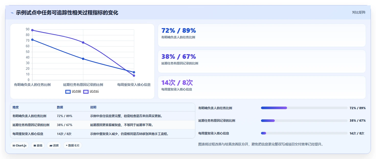Viewport: 376px width, 159px height.
Task: Click the 试点后 data point at 8
Action: click(134, 76)
